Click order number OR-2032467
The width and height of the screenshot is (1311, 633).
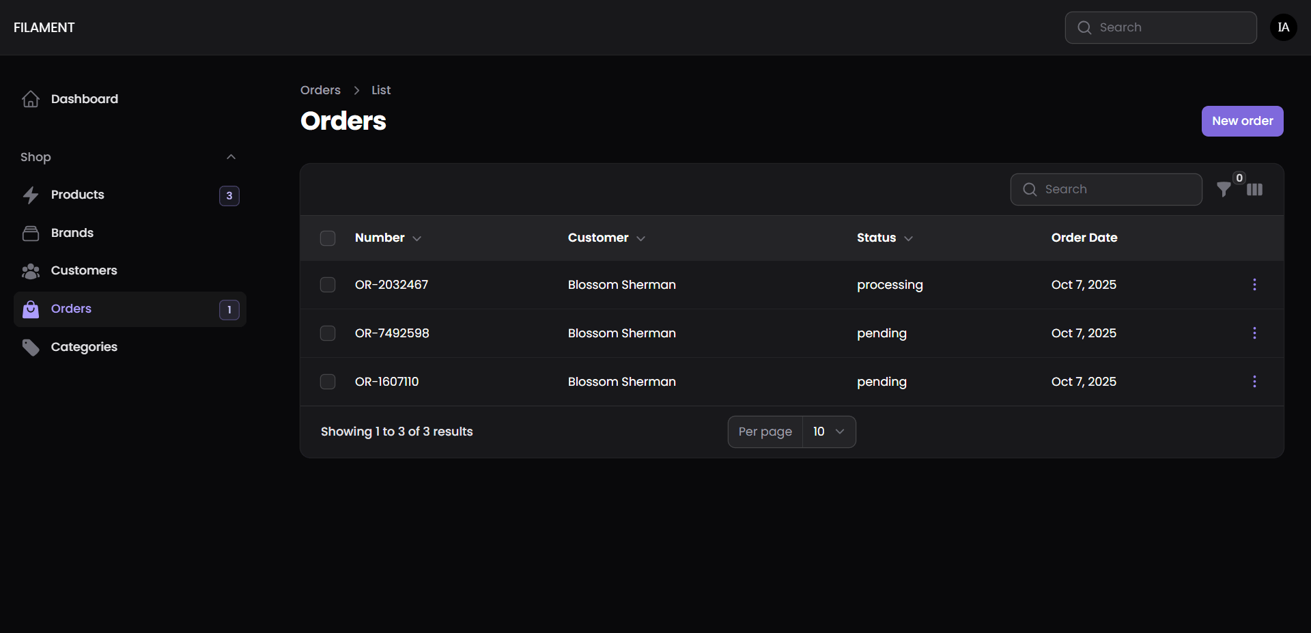pos(391,285)
